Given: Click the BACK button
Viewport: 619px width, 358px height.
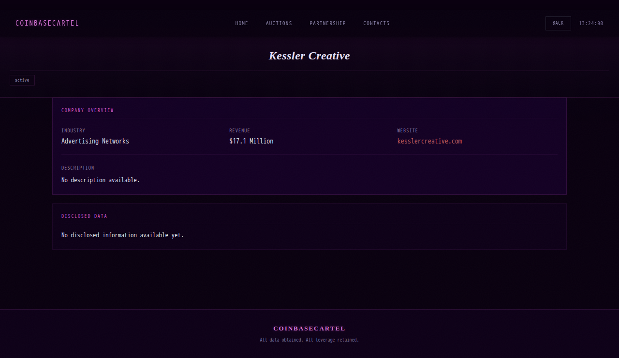Looking at the screenshot, I should pos(558,23).
